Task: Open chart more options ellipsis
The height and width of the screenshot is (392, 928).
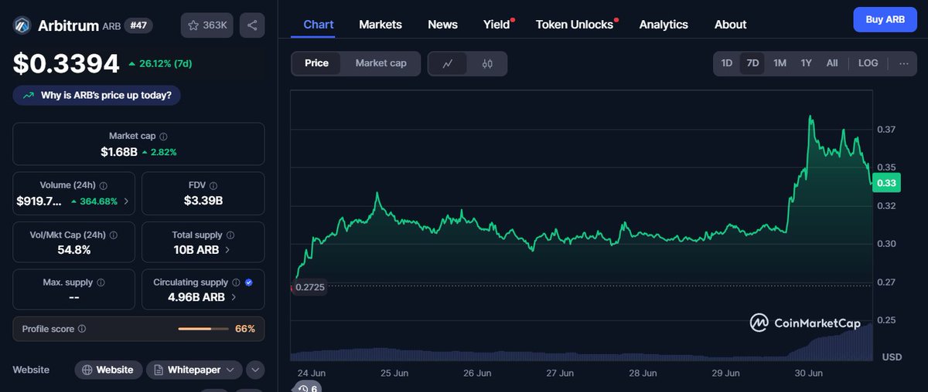Action: (903, 63)
